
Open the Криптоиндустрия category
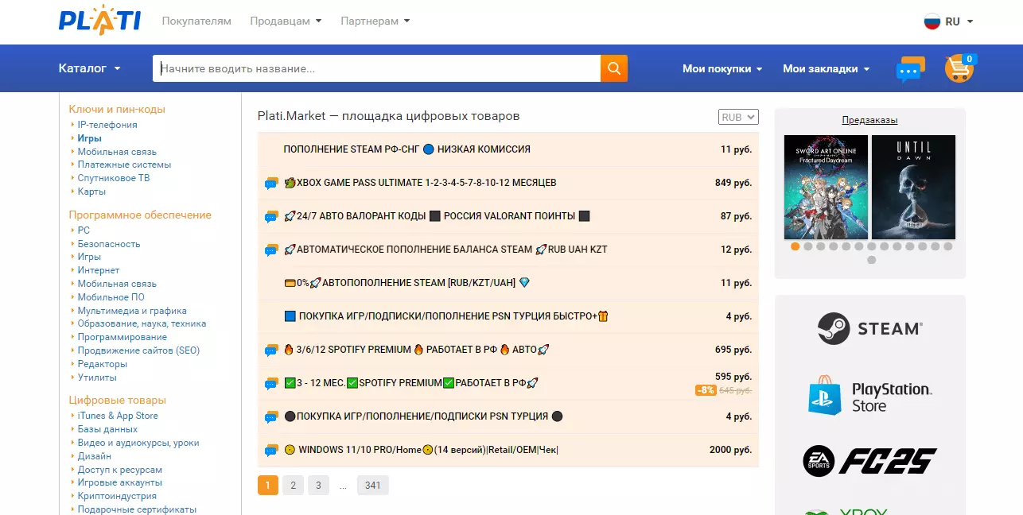tap(117, 496)
